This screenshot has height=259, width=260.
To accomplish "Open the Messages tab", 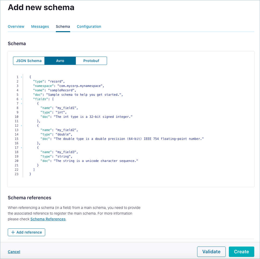I will 40,26.
